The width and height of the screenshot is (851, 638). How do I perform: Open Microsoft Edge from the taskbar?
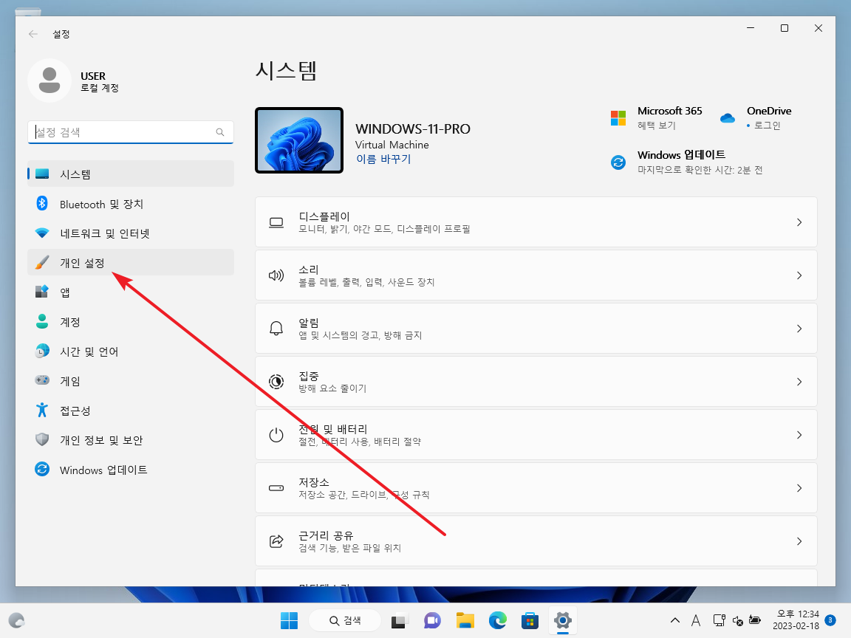click(x=497, y=620)
